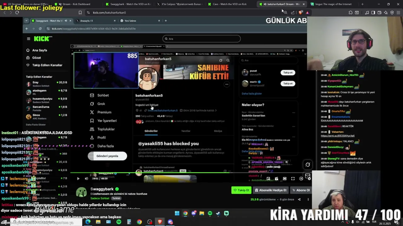Open the VOD three-dot options menu
The height and width of the screenshot is (226, 403).
pyautogui.click(x=308, y=199)
